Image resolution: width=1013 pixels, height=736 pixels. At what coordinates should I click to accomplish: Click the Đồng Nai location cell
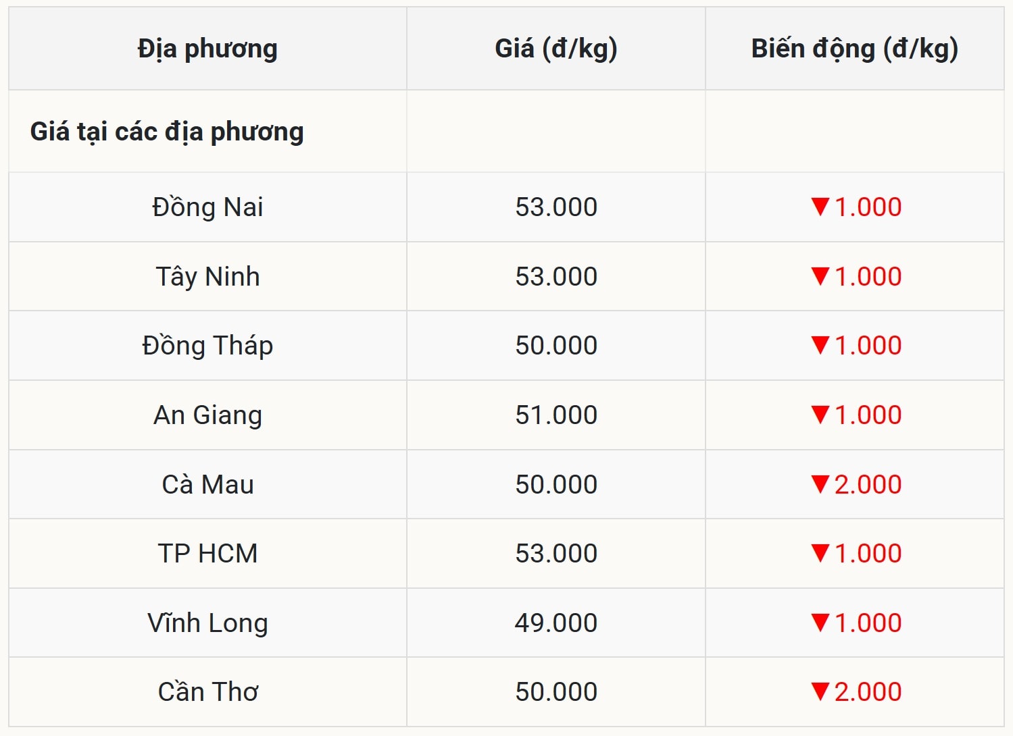pos(207,207)
